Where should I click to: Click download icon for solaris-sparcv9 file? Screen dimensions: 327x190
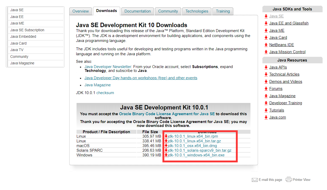tap(166, 150)
